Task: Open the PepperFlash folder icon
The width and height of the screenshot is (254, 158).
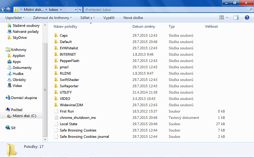Action: [56, 61]
